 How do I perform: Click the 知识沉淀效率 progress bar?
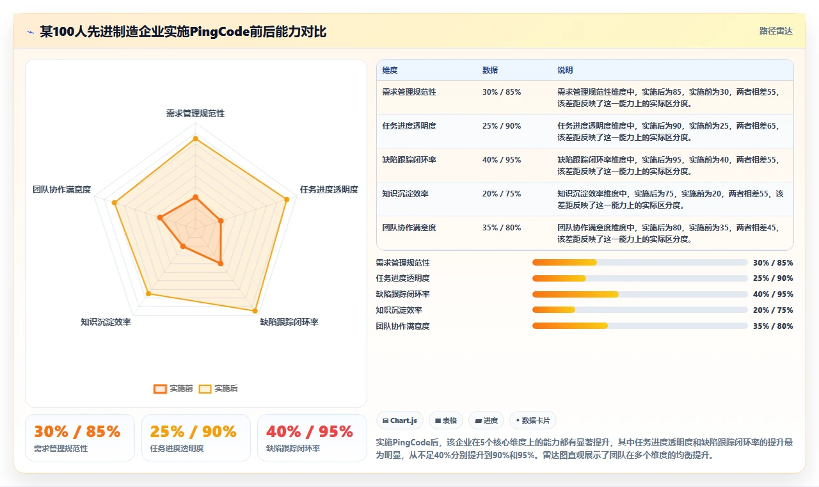[640, 310]
